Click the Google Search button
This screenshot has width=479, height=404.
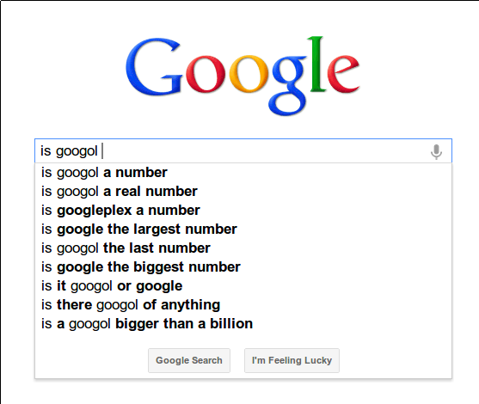coord(189,360)
